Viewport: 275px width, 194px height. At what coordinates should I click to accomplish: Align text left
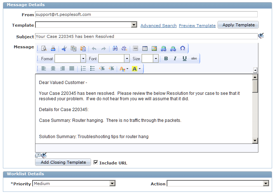click(44, 69)
